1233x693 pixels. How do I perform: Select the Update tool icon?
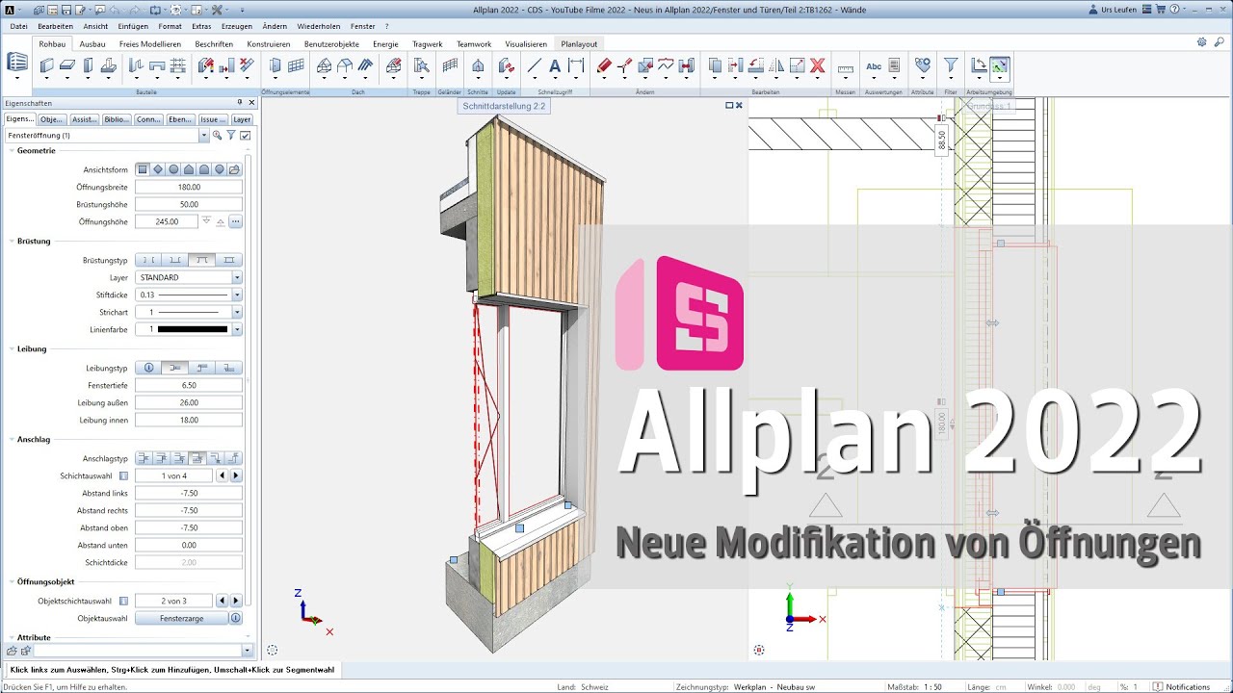click(507, 65)
